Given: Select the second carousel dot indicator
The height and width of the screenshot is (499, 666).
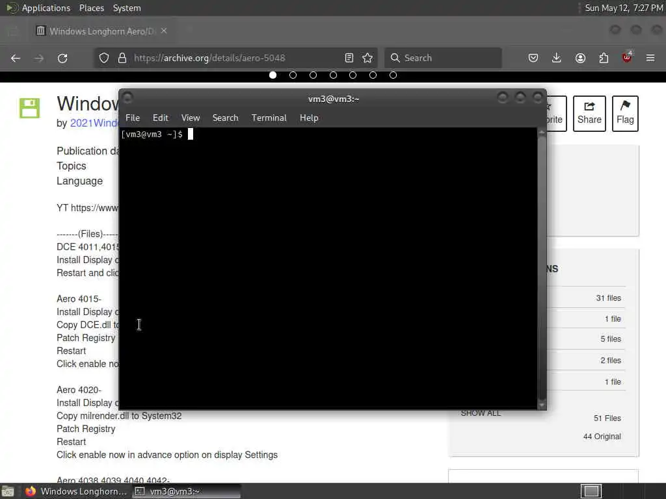Looking at the screenshot, I should pyautogui.click(x=293, y=75).
